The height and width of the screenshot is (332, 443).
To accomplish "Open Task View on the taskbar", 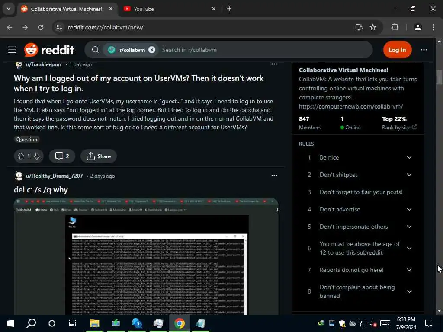I will [x=73, y=323].
